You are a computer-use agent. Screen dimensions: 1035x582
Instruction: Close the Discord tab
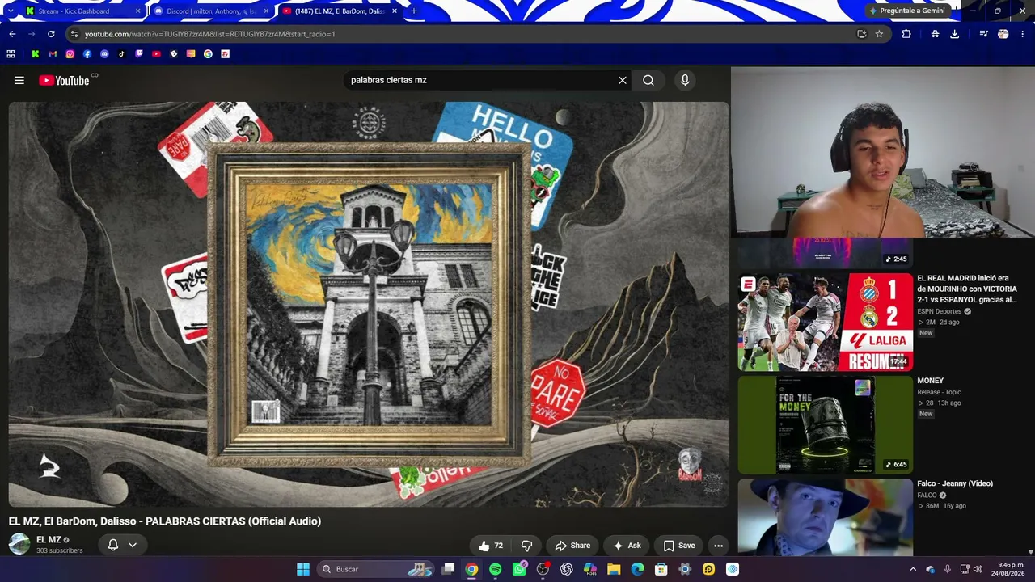266,11
